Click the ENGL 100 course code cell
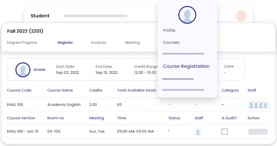The width and height of the screenshot is (277, 146). [15, 105]
